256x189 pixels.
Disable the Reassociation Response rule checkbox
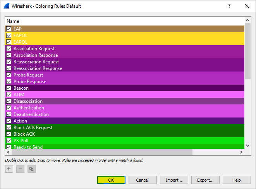point(9,68)
